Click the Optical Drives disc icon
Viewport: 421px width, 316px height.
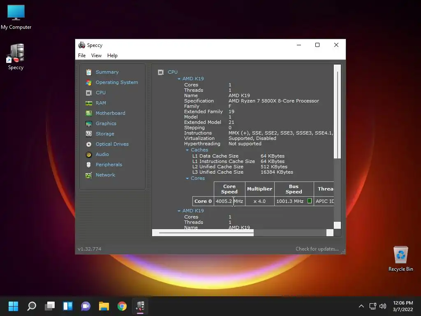pos(89,144)
